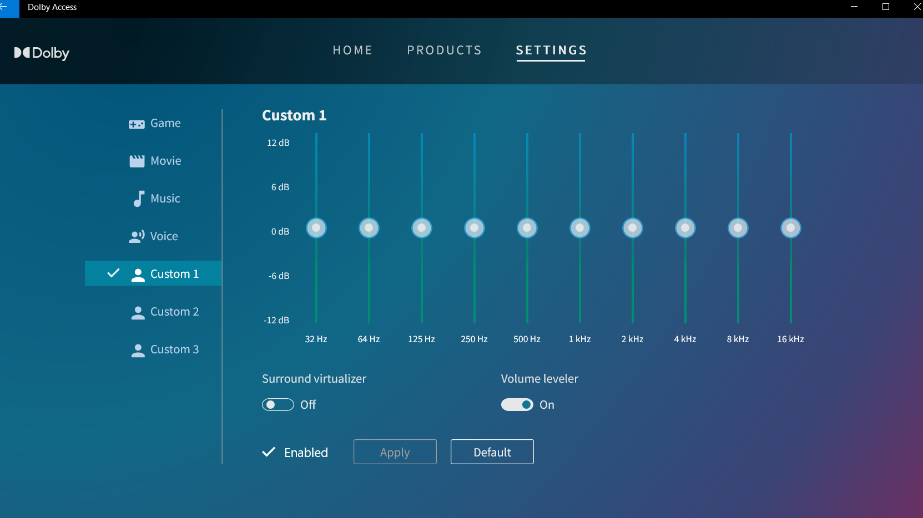Click the -12 dB scale label
This screenshot has height=518, width=923.
[x=276, y=320]
